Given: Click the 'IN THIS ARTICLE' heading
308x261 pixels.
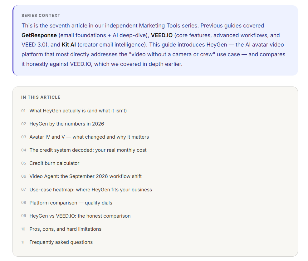Looking at the screenshot, I should (x=41, y=97).
